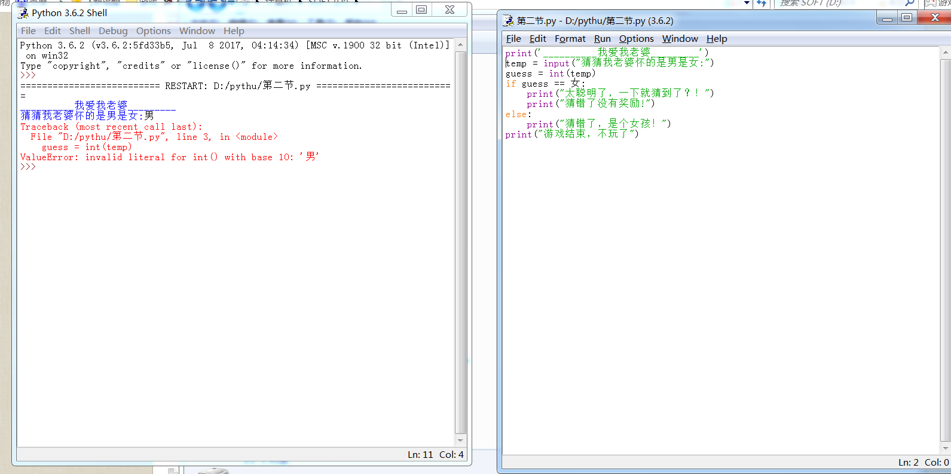951x474 pixels.
Task: Click 'Ln: 2' indicator in editor status bar
Action: coord(909,463)
